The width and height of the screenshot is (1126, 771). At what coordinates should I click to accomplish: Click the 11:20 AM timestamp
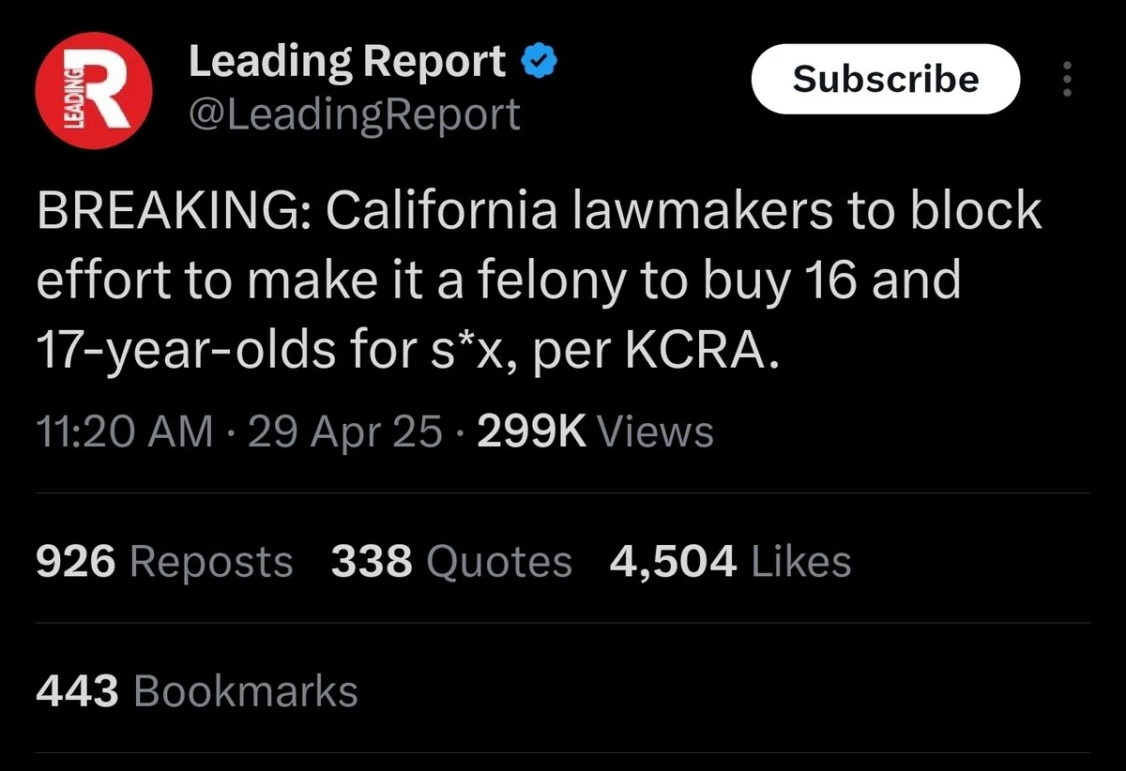click(124, 432)
